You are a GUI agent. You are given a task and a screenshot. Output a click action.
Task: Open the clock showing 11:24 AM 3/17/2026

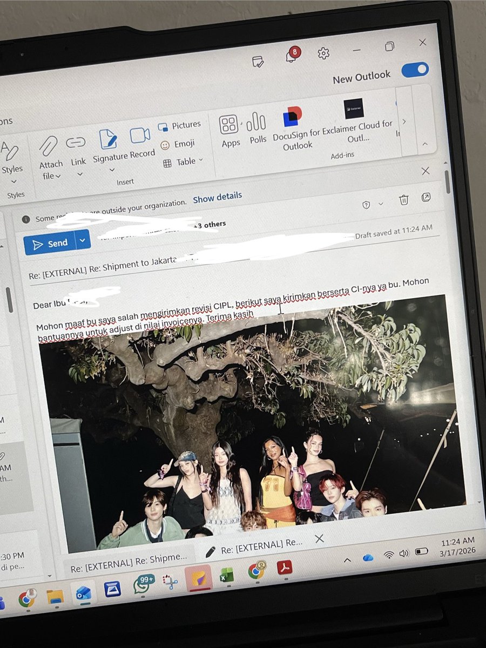[458, 545]
